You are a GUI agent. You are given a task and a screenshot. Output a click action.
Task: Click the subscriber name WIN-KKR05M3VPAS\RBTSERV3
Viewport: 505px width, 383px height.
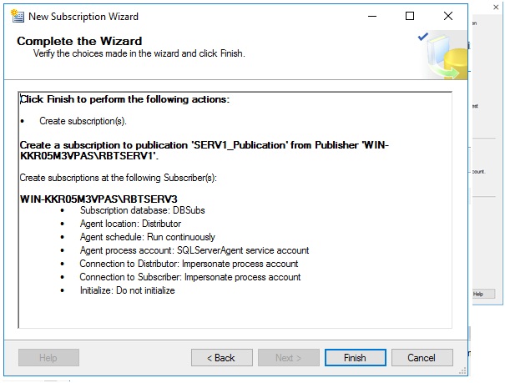coord(98,199)
